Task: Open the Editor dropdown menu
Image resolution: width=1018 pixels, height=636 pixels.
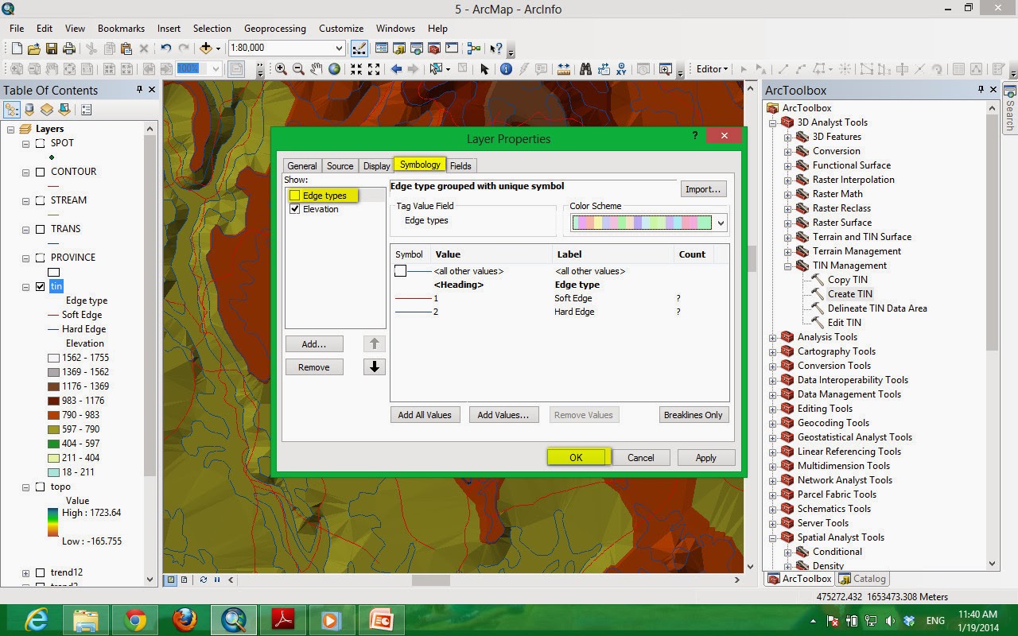Action: coord(713,69)
